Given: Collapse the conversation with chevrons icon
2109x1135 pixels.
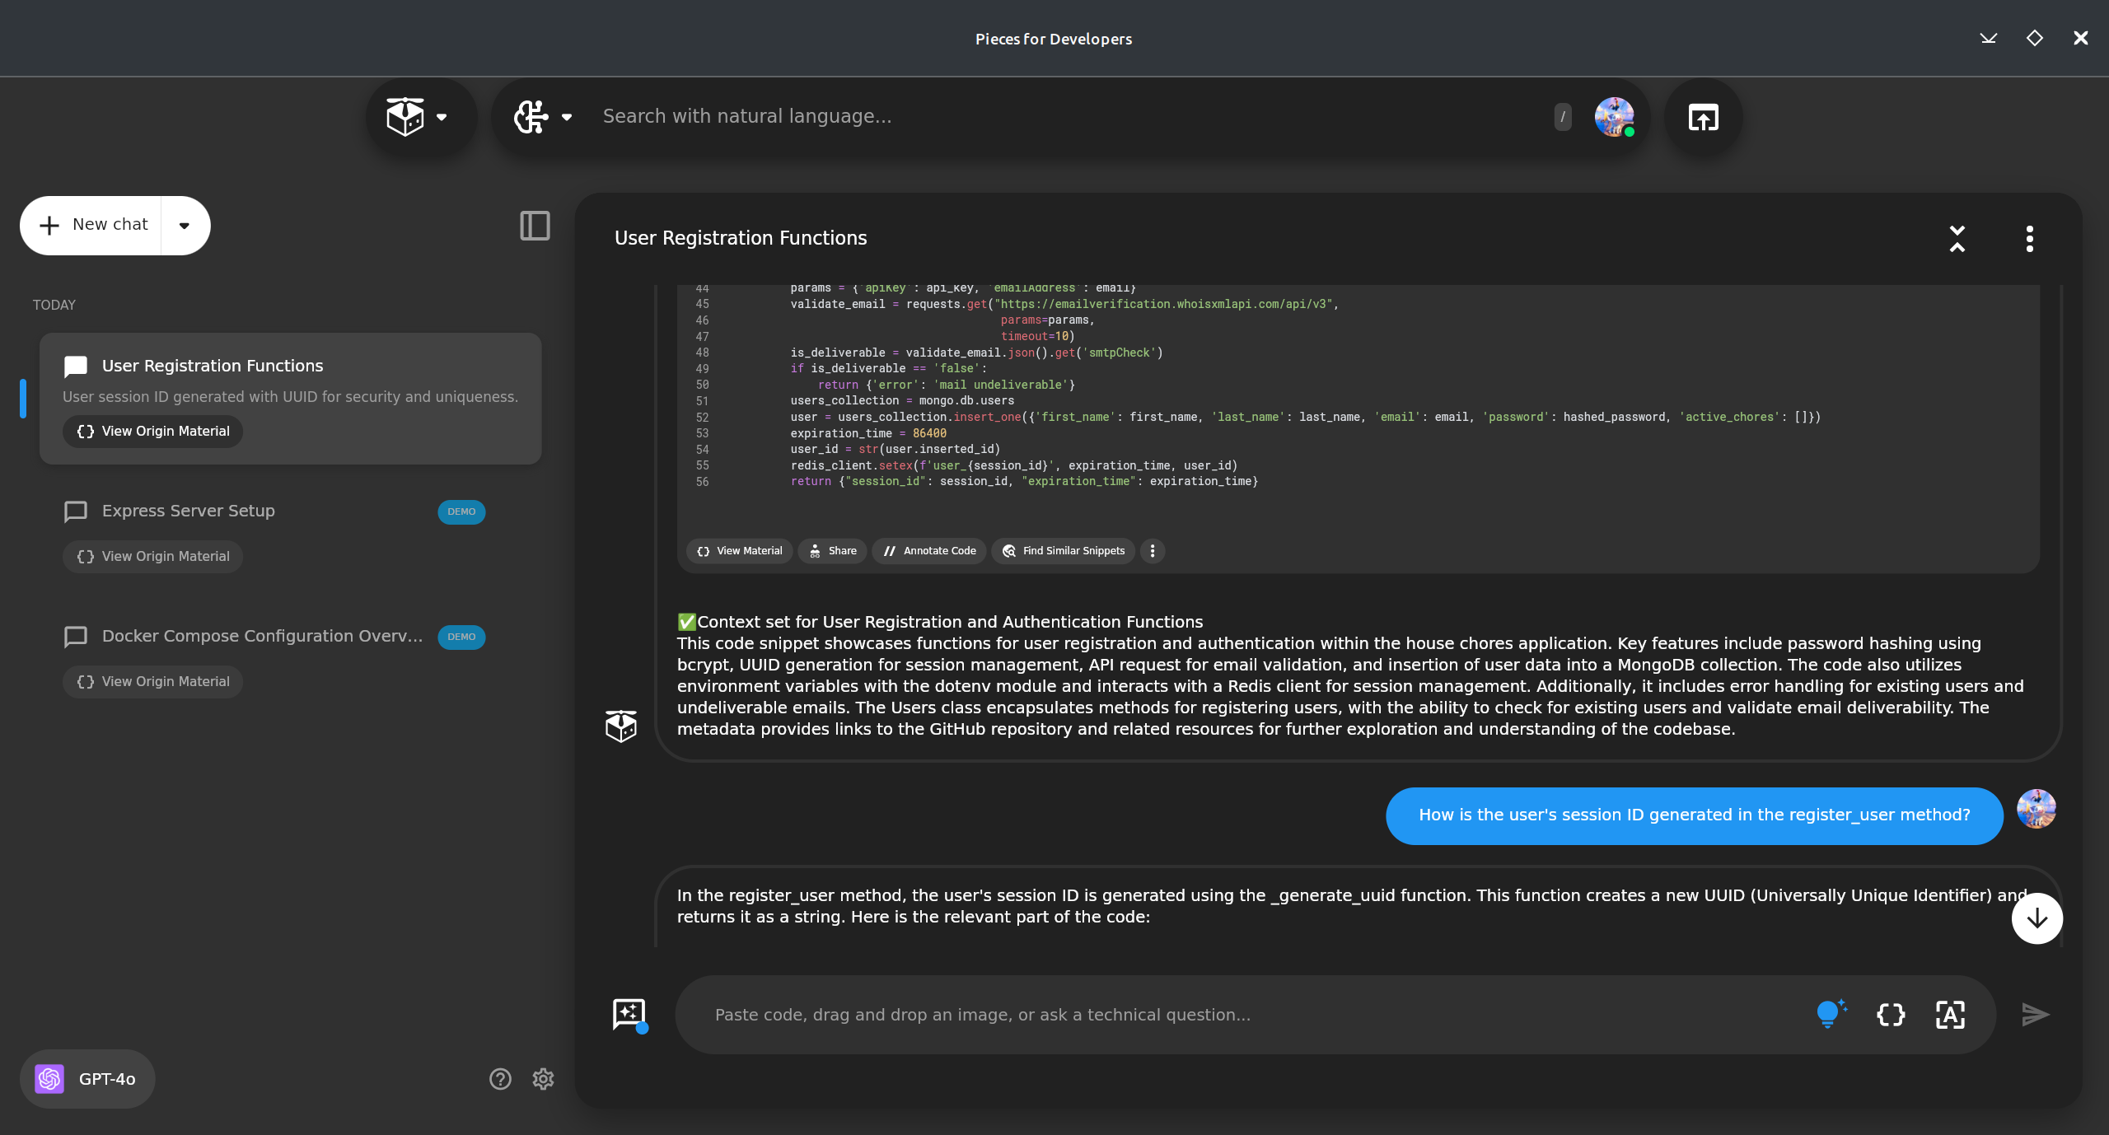Looking at the screenshot, I should pyautogui.click(x=1957, y=238).
